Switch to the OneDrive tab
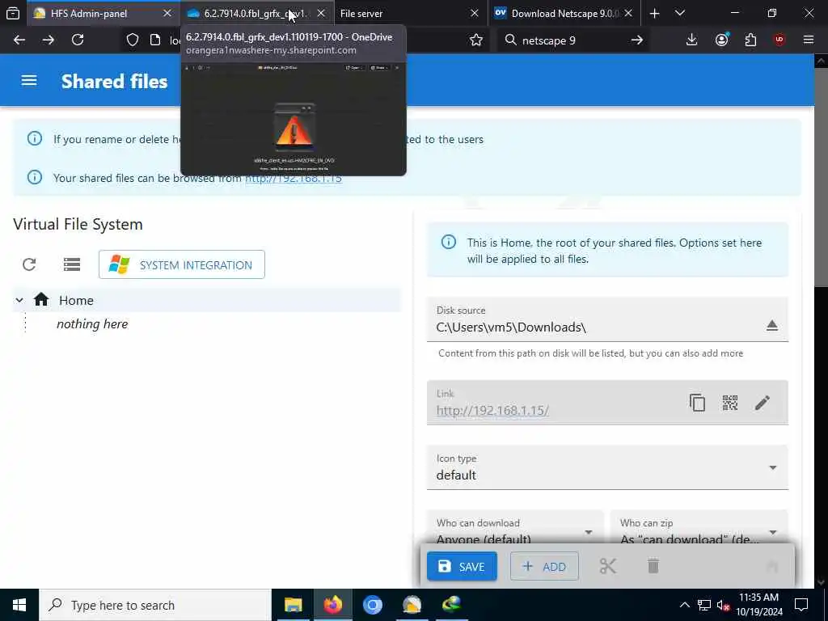This screenshot has height=621, width=828. 247,13
